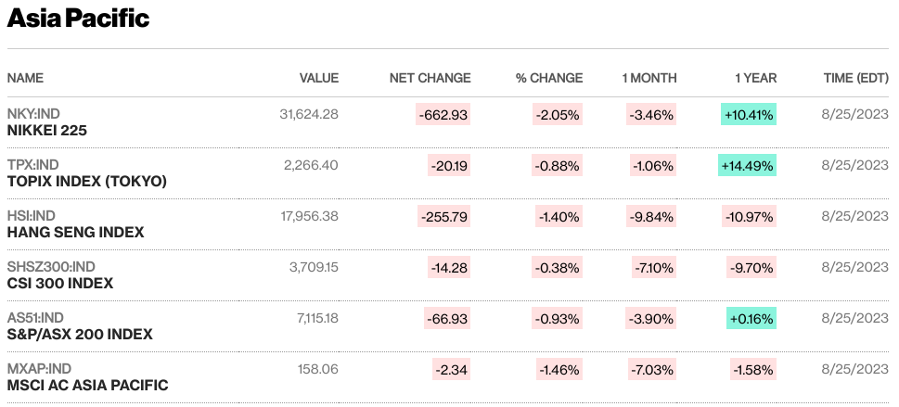Click the % CHANGE column header
This screenshot has height=407, width=899.
[549, 78]
